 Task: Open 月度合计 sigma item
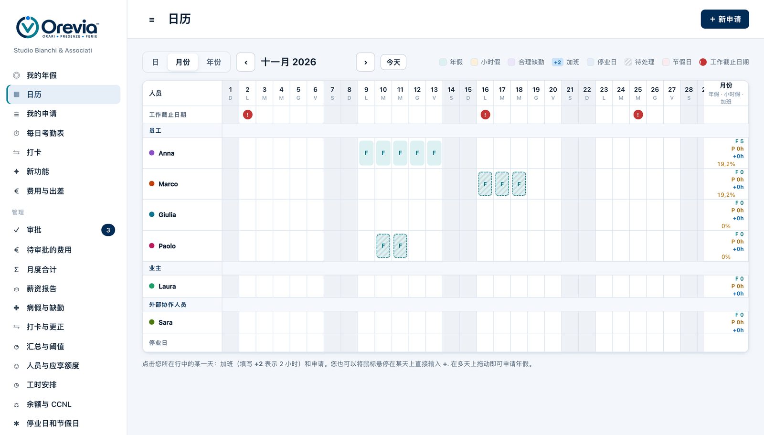pyautogui.click(x=64, y=269)
